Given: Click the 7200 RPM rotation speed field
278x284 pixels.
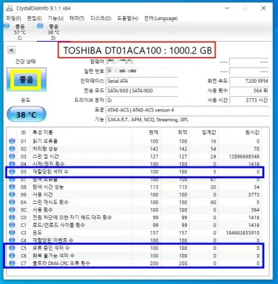Looking at the screenshot, I should pos(250,81).
